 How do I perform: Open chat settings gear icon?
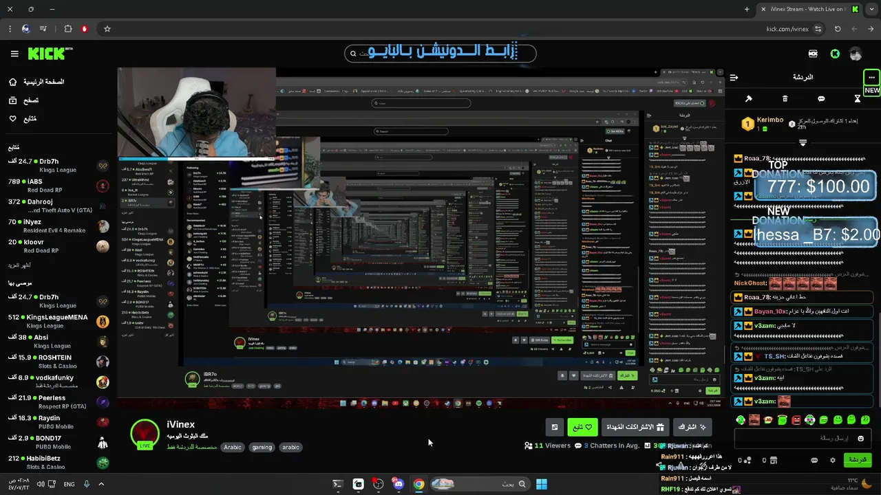click(x=833, y=460)
